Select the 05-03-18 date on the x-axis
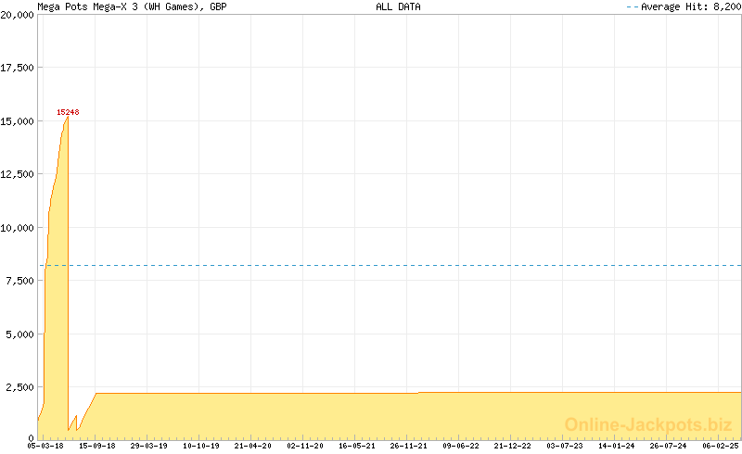This screenshot has height=454, width=742. (45, 446)
